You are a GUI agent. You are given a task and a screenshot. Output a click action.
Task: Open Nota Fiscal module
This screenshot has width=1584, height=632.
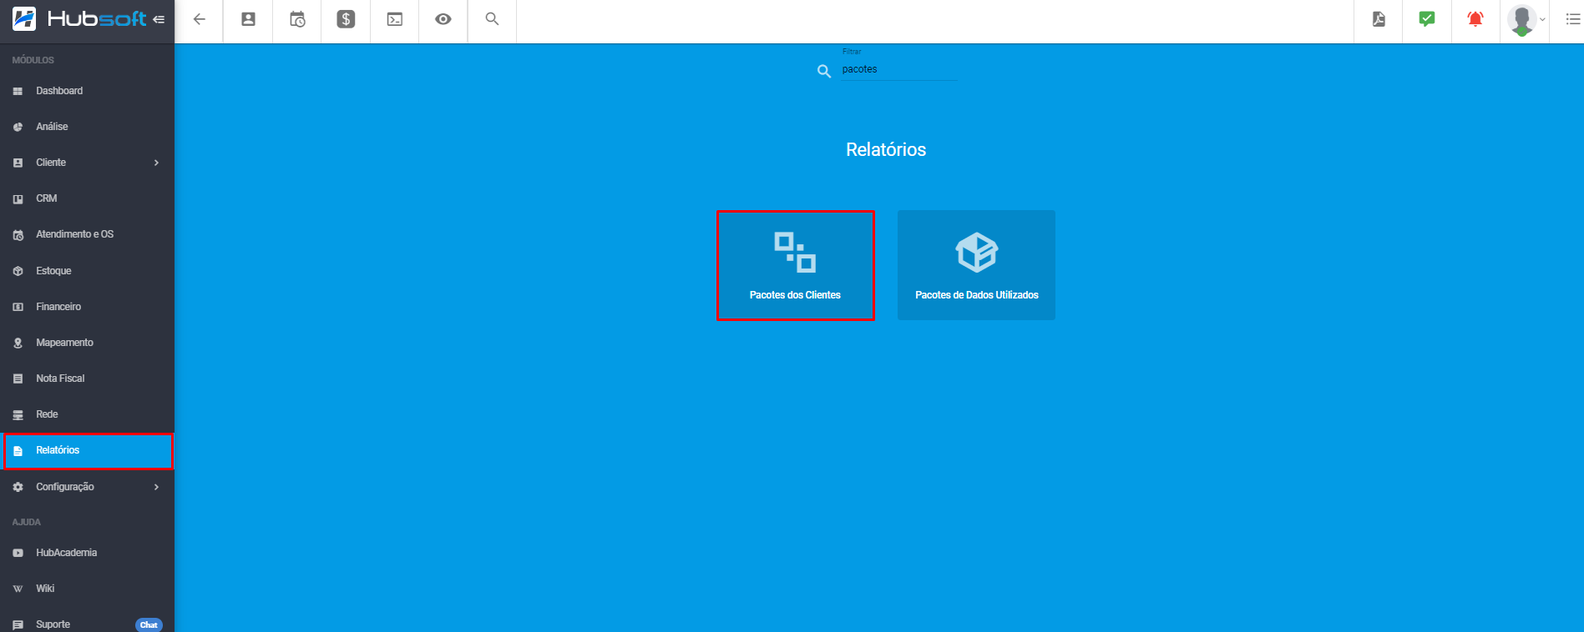(x=87, y=379)
